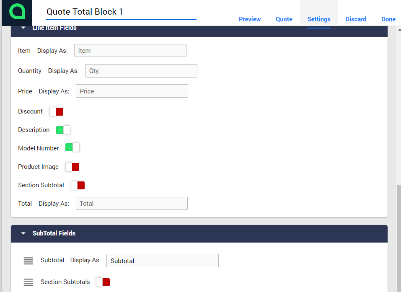Image resolution: width=401 pixels, height=292 pixels.
Task: Collapse the SubTotal Fields section
Action: coord(23,233)
